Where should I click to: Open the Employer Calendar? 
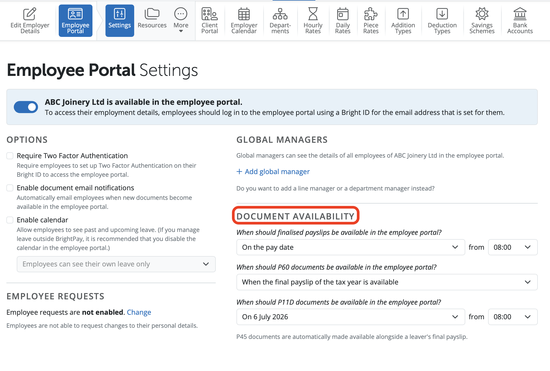pos(244,21)
